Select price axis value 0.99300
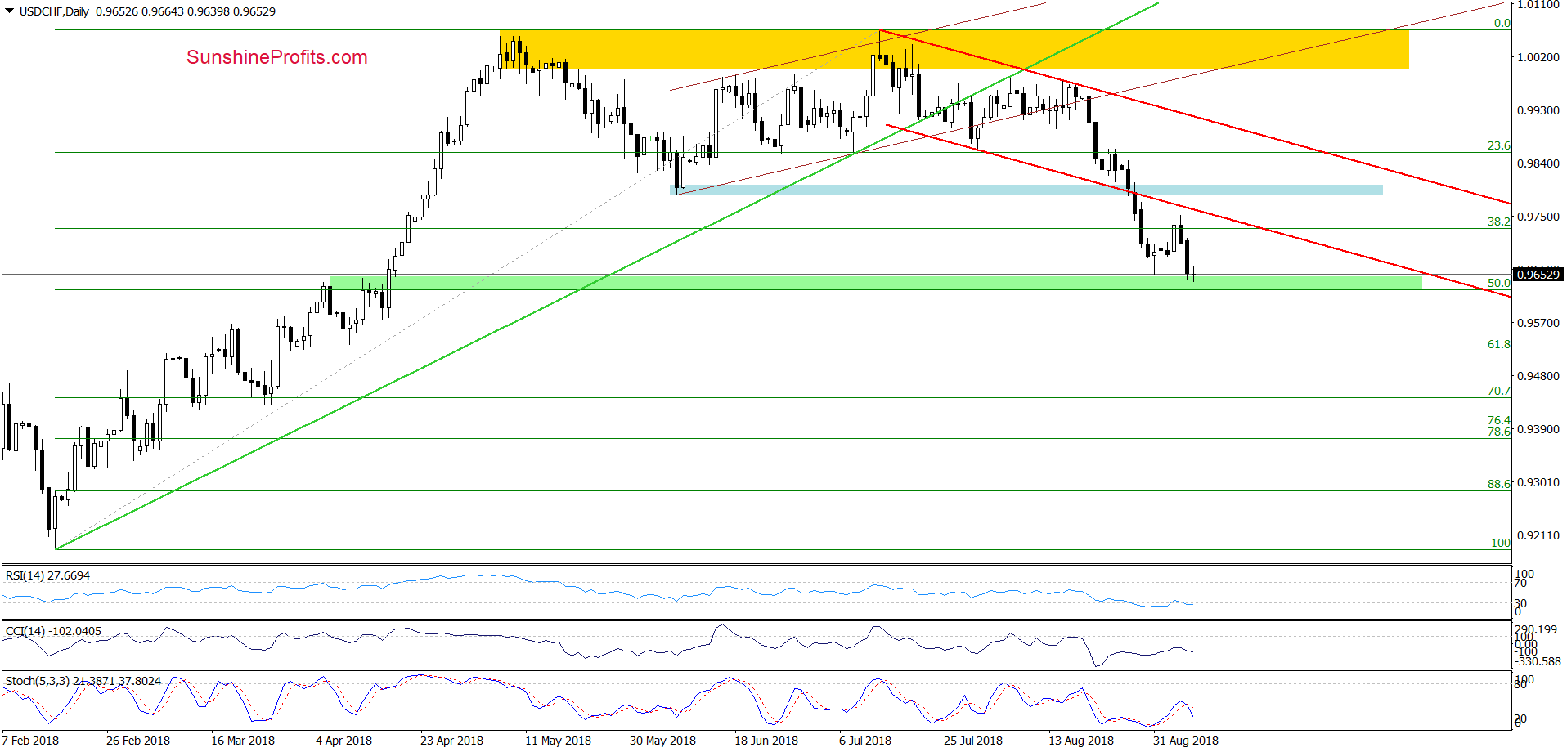Screen dimensions: 1567x752 [1538, 110]
